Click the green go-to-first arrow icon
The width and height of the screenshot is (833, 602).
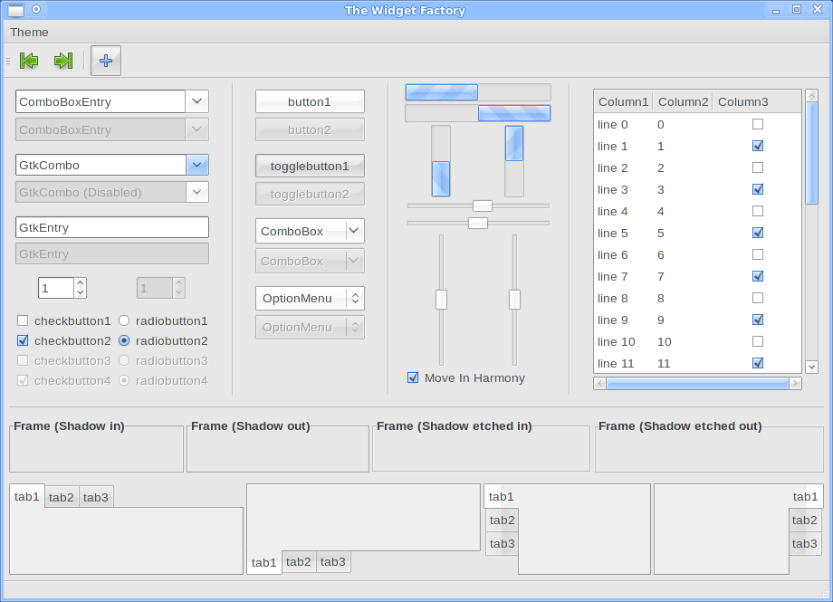[29, 61]
